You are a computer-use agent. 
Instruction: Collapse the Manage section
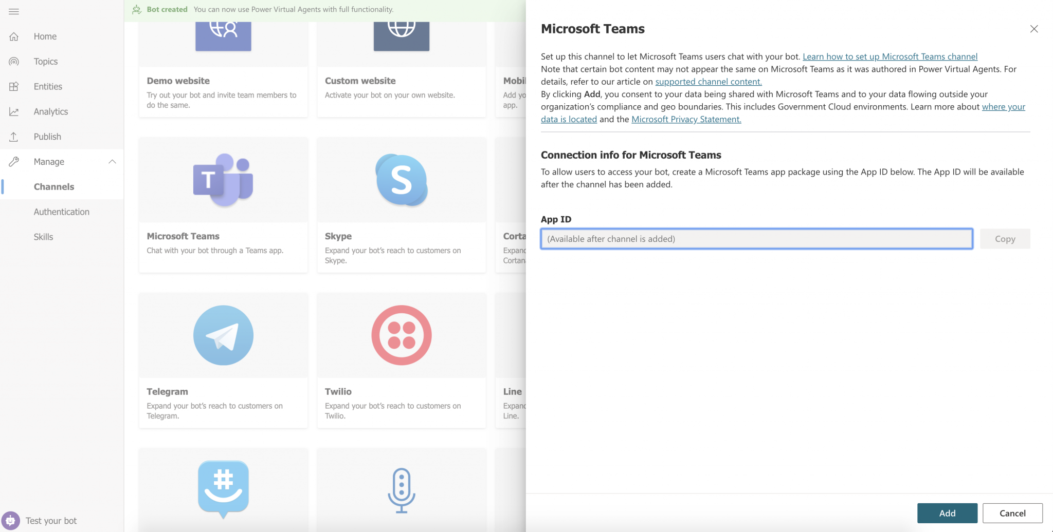point(113,161)
